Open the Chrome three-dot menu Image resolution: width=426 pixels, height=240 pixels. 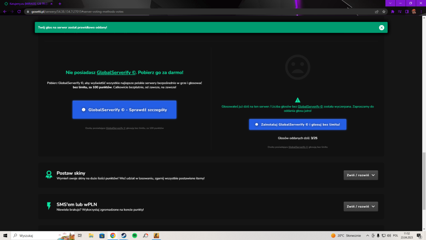tap(421, 12)
